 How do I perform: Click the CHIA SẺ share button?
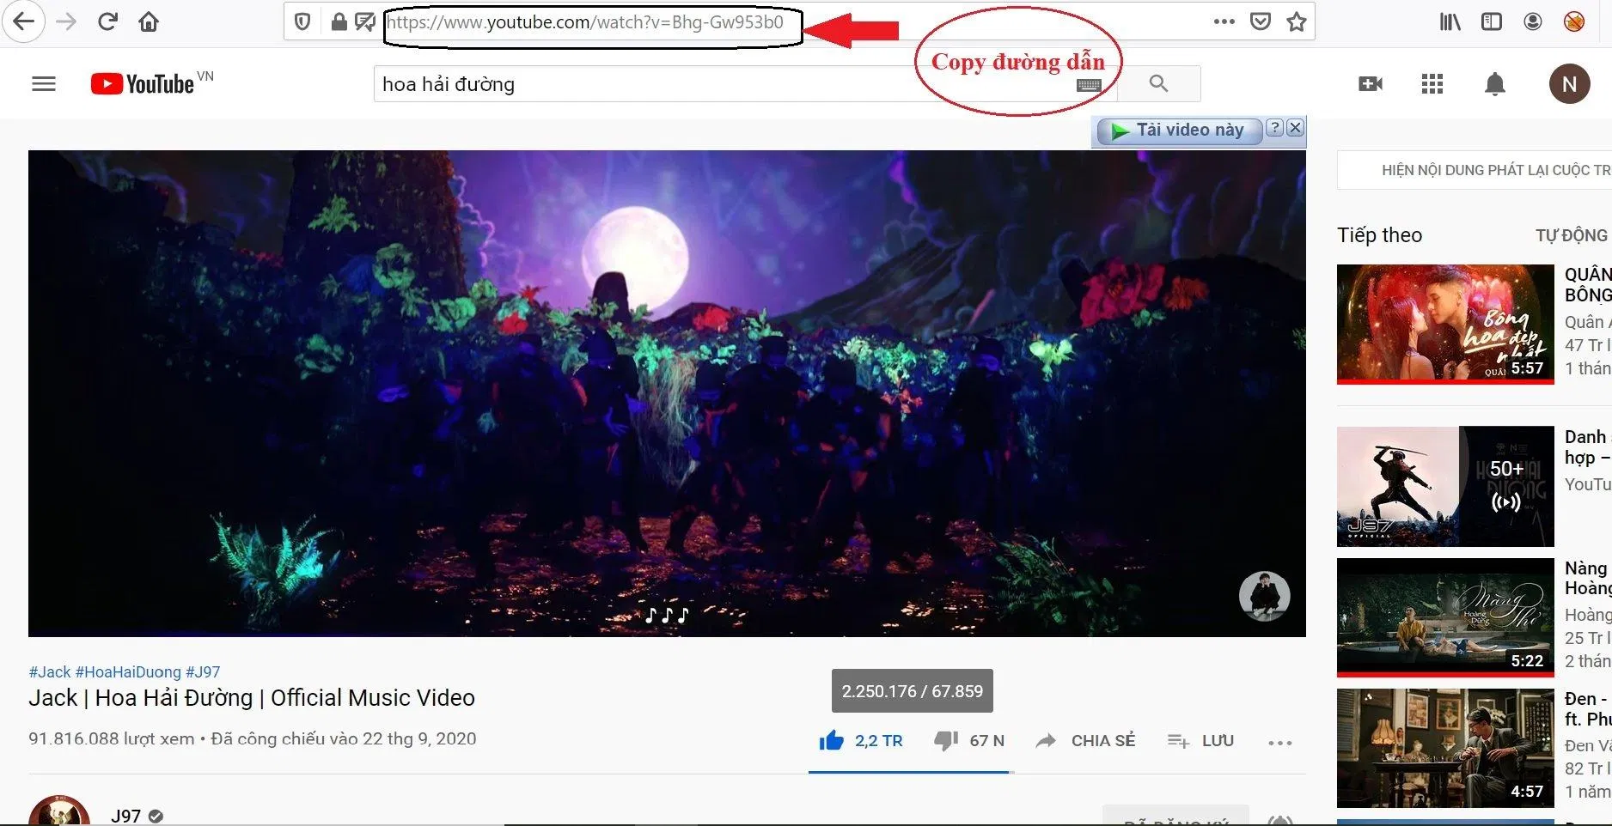click(x=1087, y=741)
